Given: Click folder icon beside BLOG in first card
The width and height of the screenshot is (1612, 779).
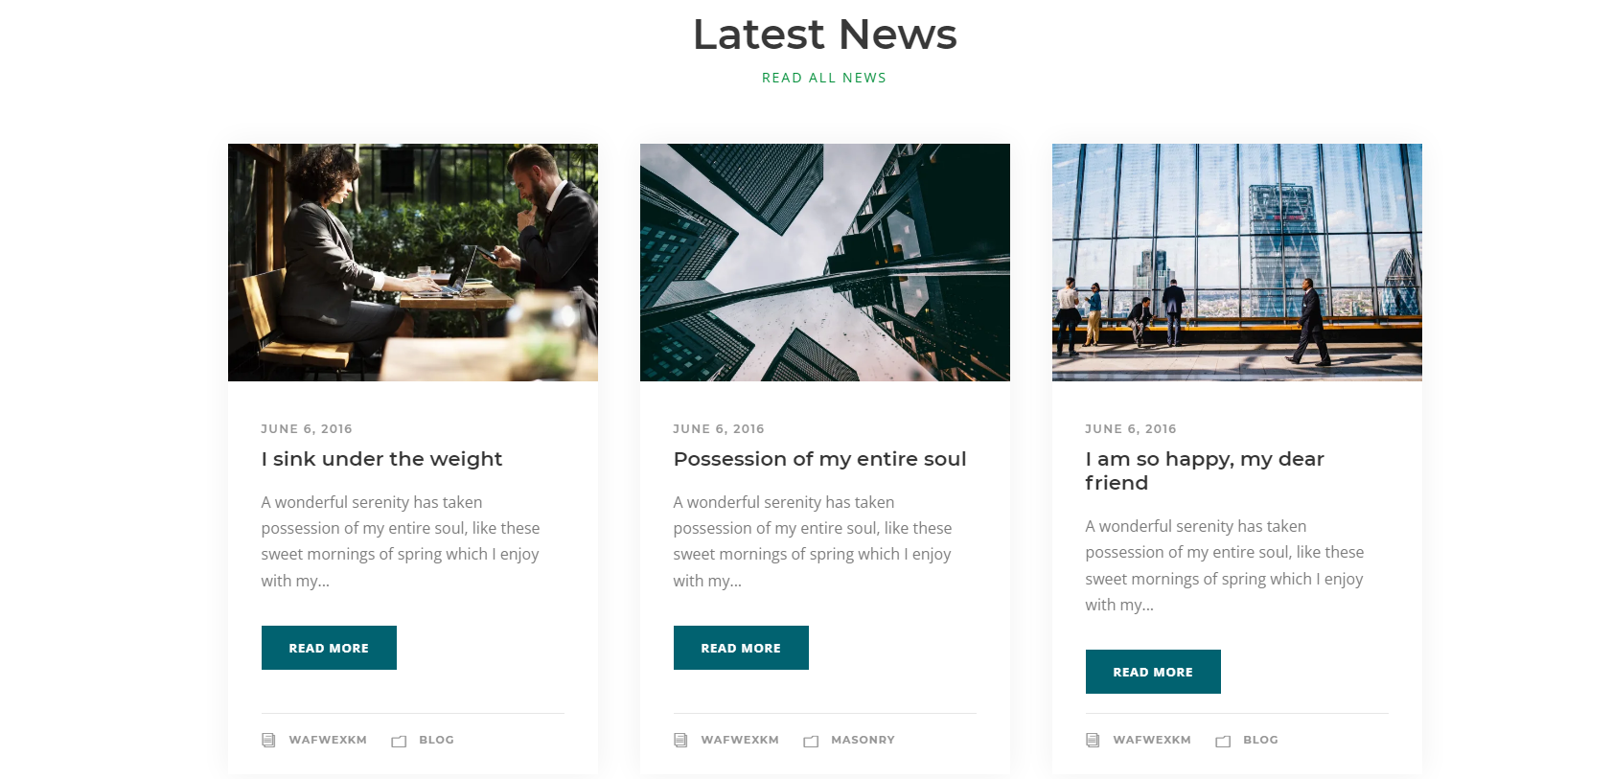Looking at the screenshot, I should pos(399,741).
